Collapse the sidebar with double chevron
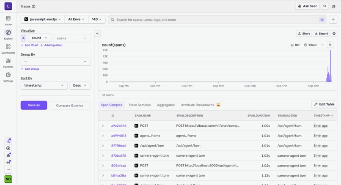Viewport: 341px width, 185px height. (97, 33)
